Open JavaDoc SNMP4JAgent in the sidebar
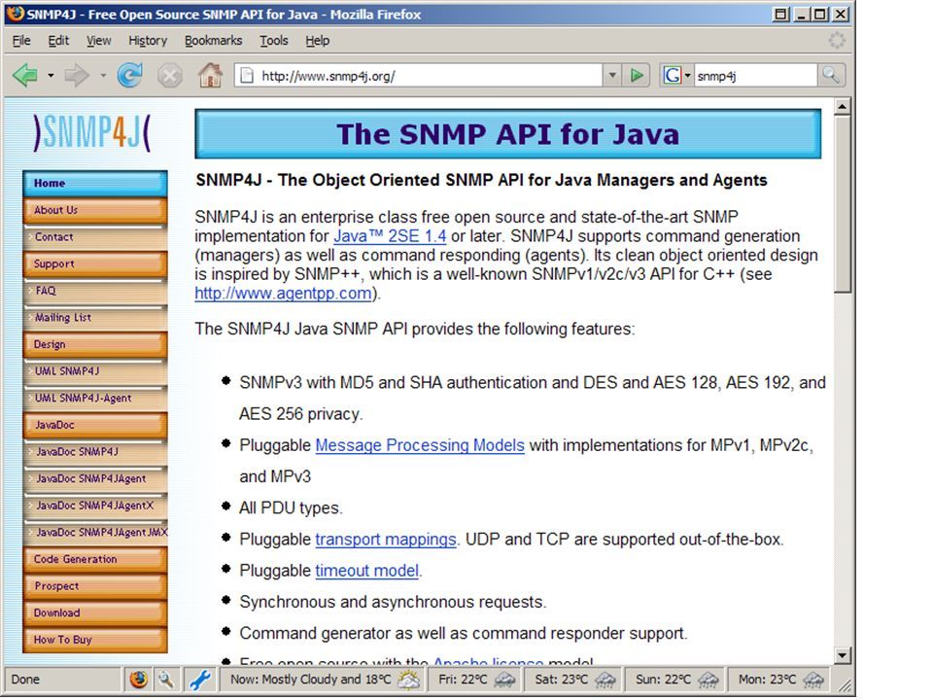 click(95, 478)
